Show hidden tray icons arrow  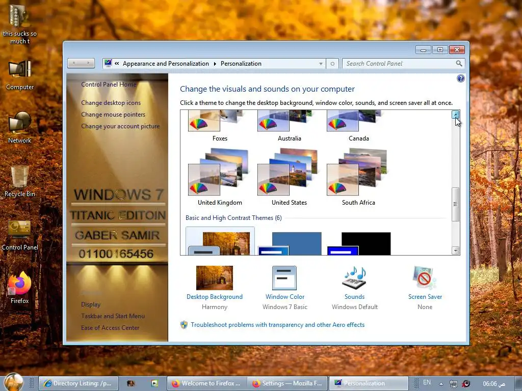click(x=441, y=384)
